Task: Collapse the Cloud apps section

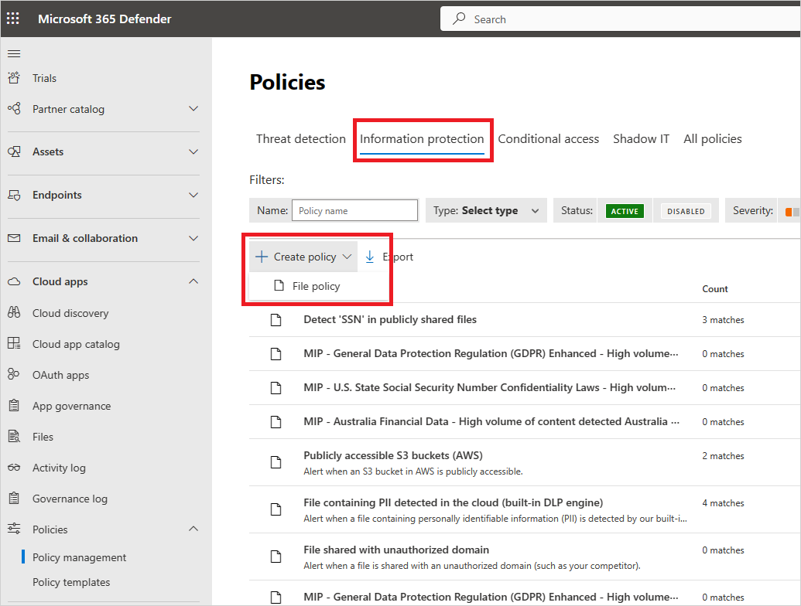Action: [x=193, y=282]
